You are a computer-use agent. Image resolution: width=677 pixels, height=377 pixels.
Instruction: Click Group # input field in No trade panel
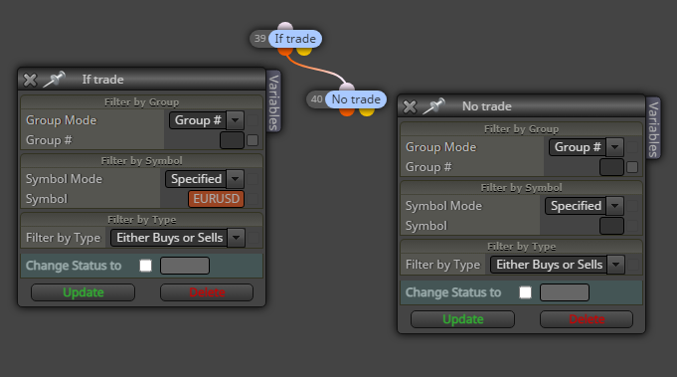[x=611, y=167]
